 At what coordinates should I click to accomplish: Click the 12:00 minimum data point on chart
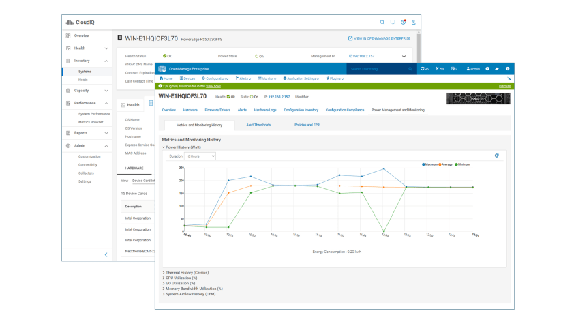point(384,231)
